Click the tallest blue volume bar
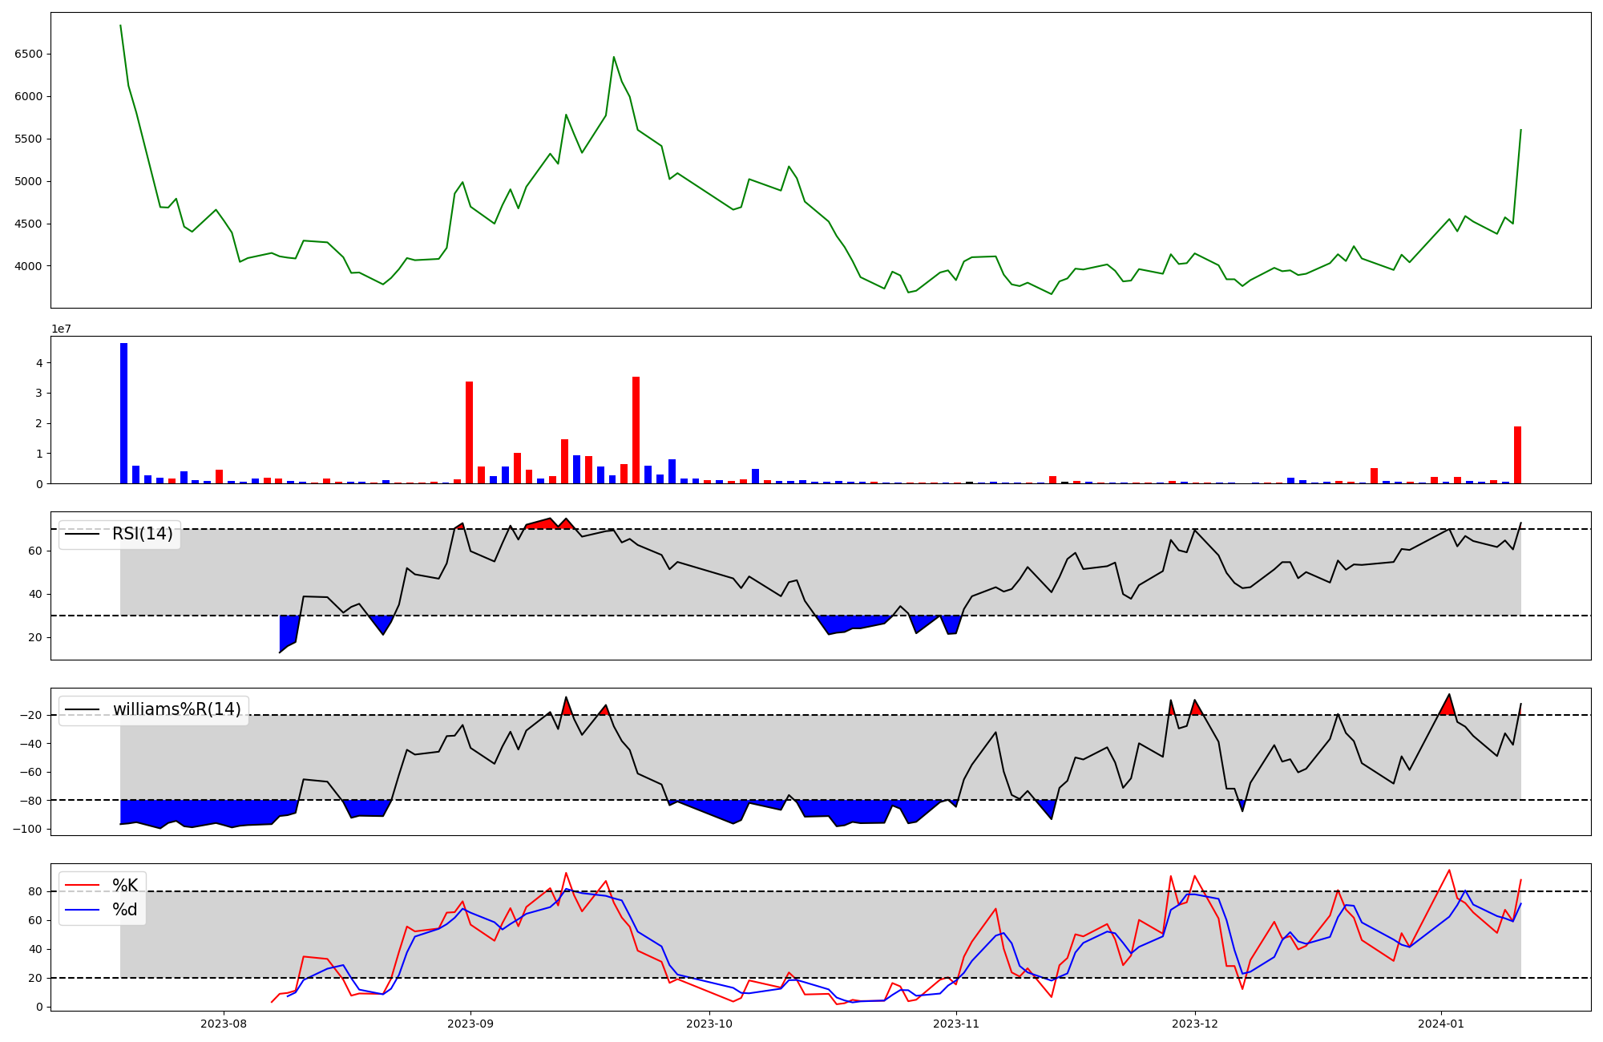The width and height of the screenshot is (1603, 1042). point(123,413)
